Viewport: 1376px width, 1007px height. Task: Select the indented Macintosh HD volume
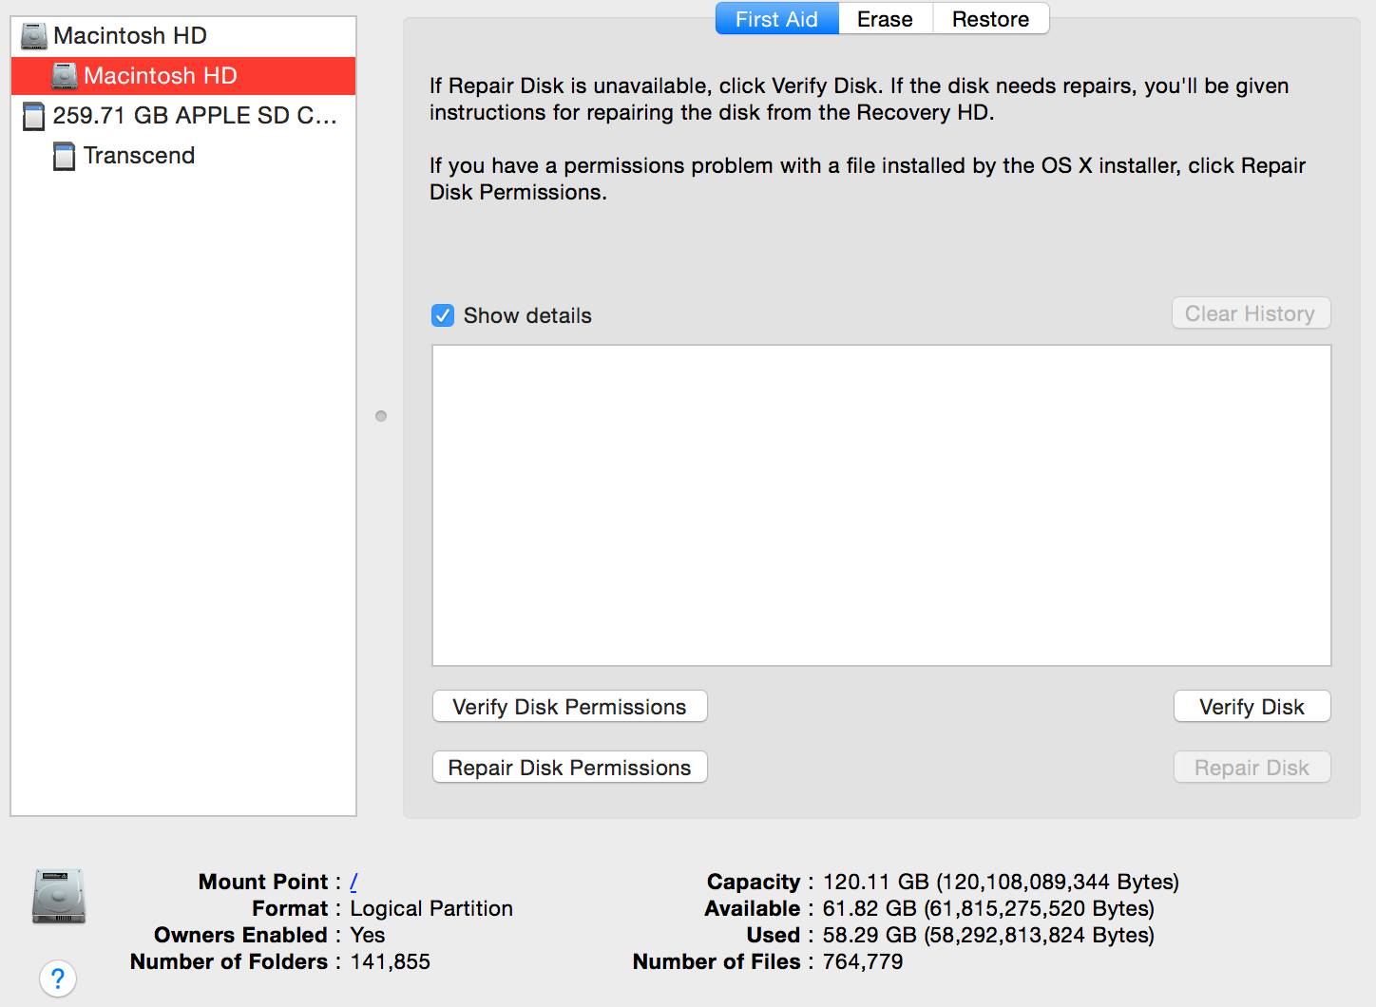click(x=183, y=76)
